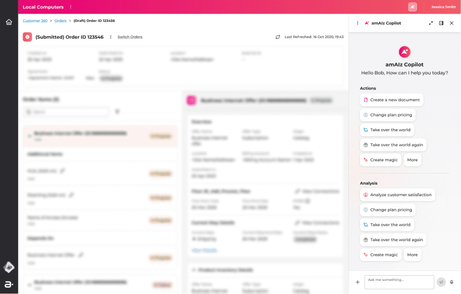The width and height of the screenshot is (461, 294).
Task: Click the plus attachment icon near chat input
Action: (x=358, y=282)
